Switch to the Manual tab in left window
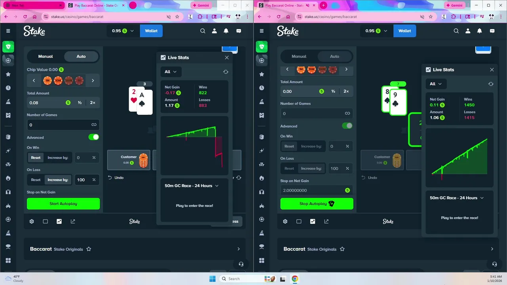 46,56
